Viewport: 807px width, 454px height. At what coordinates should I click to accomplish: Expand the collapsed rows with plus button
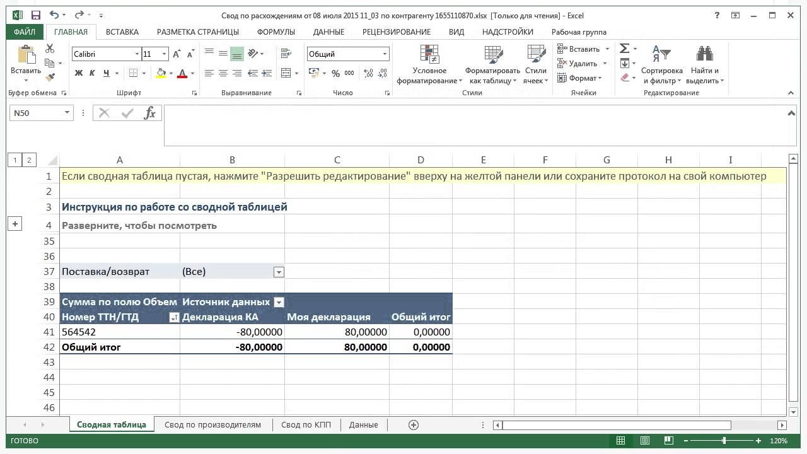click(x=15, y=223)
